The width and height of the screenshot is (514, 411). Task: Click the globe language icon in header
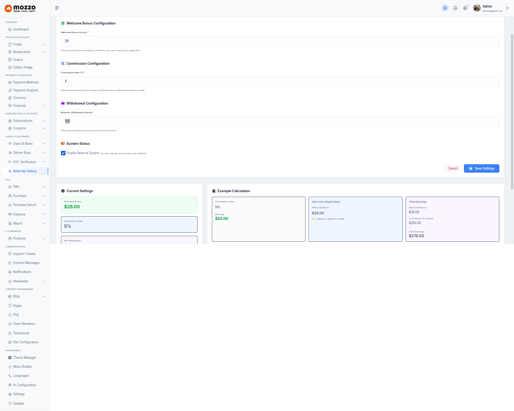pyautogui.click(x=445, y=8)
